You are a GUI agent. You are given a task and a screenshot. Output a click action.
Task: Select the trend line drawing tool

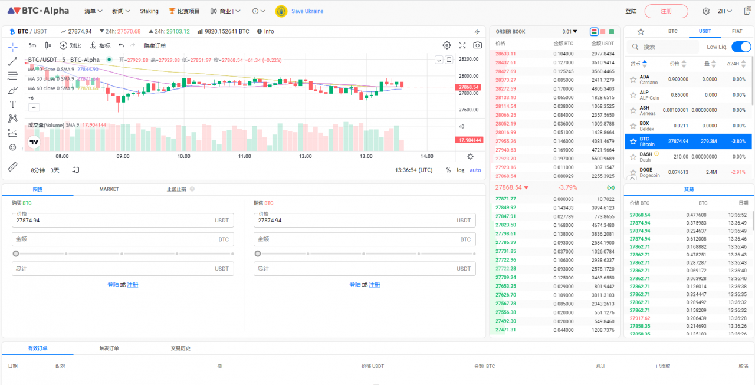point(13,61)
